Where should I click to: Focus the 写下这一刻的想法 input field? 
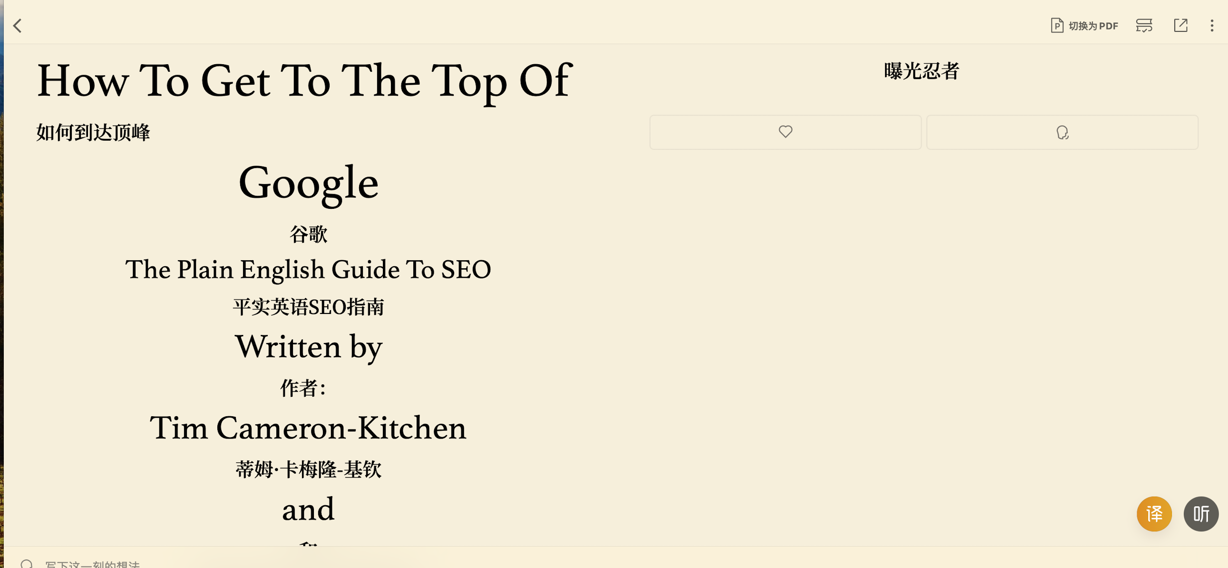[x=92, y=564]
